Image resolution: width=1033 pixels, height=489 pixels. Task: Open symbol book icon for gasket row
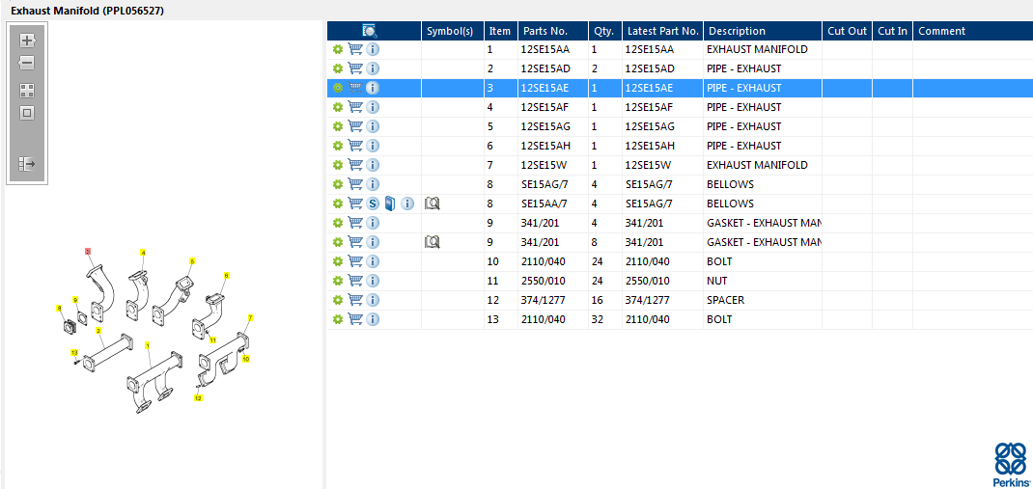pos(433,242)
